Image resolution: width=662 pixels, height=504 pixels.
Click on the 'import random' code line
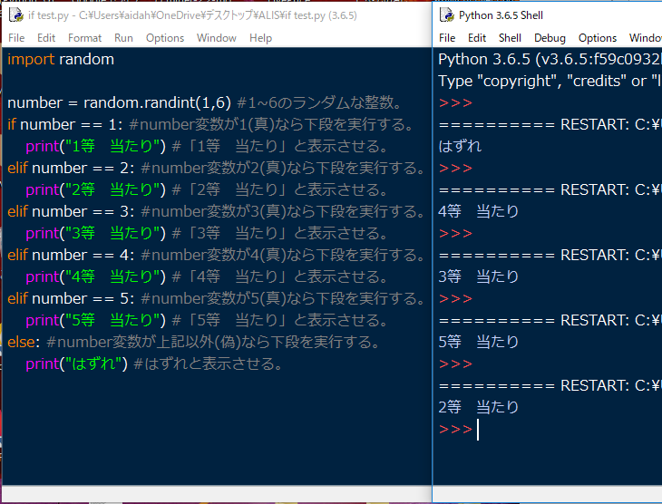point(61,59)
